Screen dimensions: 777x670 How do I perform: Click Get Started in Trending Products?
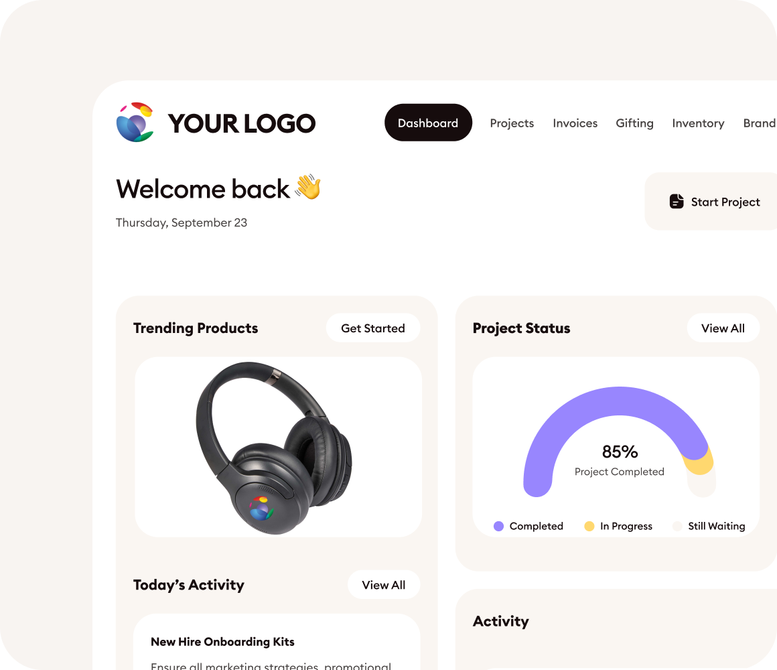pos(372,328)
